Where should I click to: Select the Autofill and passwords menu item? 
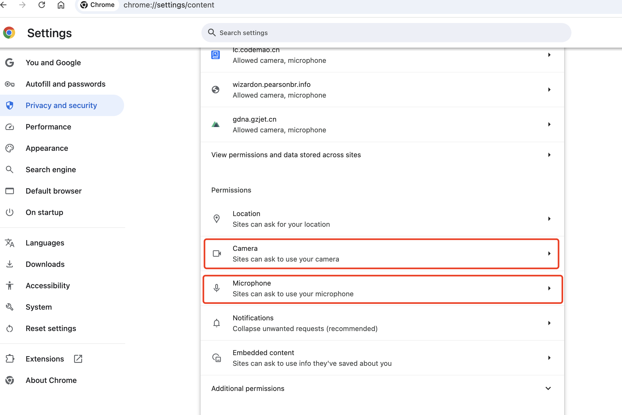[65, 84]
